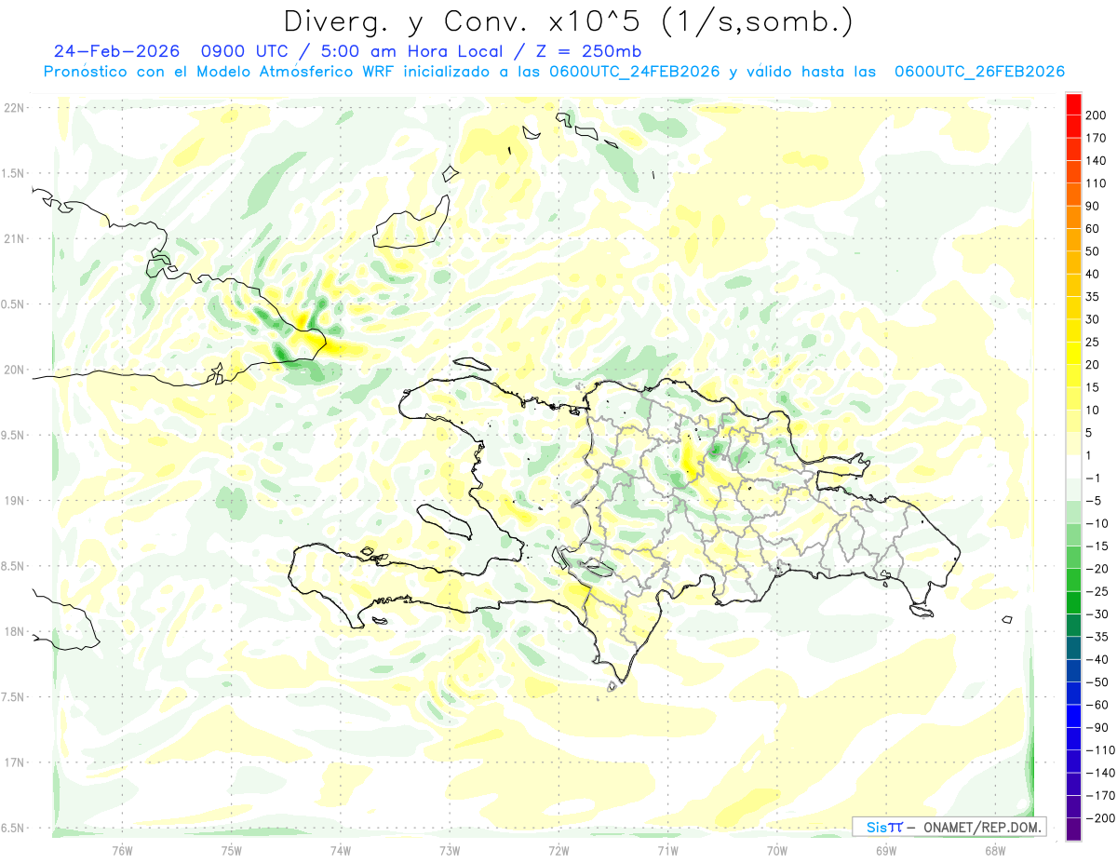Click the 'SisTT - ONAMET/REP.DOM.' credit box

point(949,827)
